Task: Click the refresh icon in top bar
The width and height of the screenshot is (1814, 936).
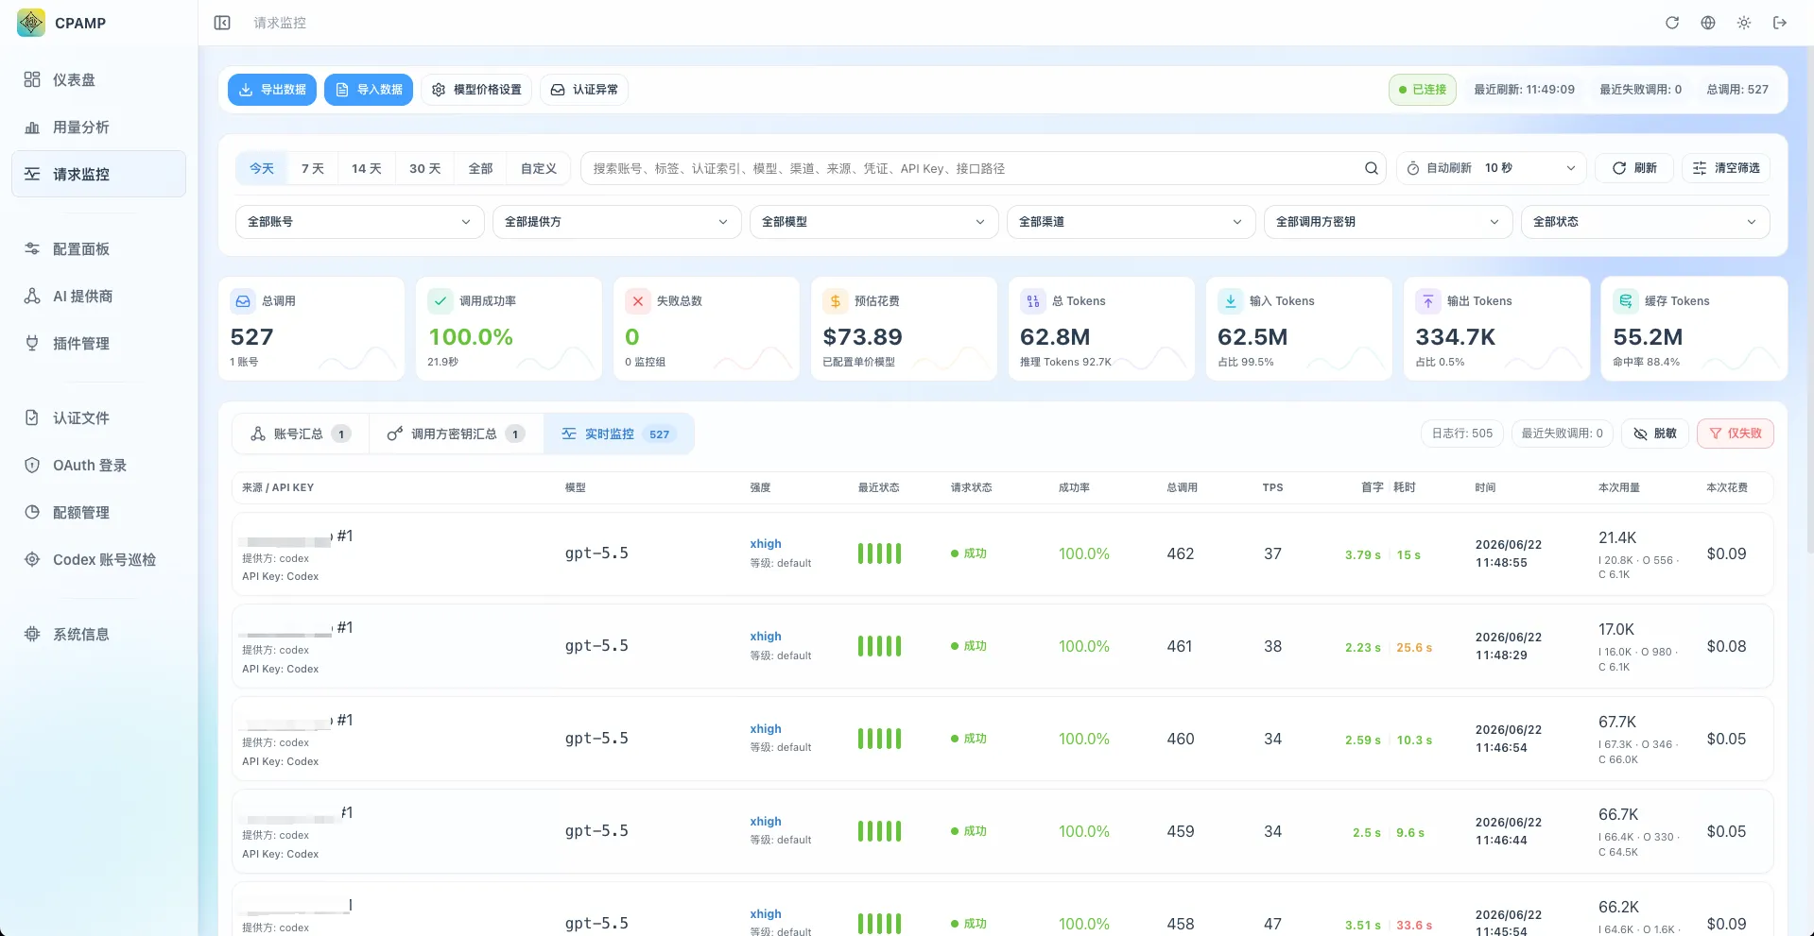Action: 1672,23
